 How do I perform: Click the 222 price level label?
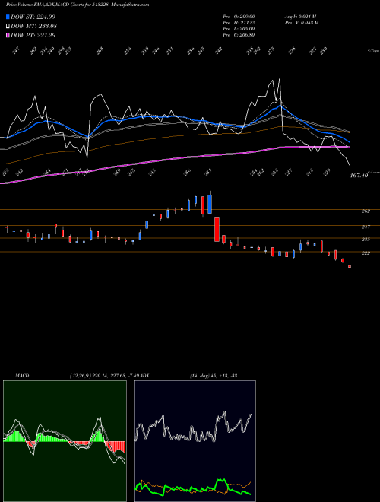tap(366, 253)
